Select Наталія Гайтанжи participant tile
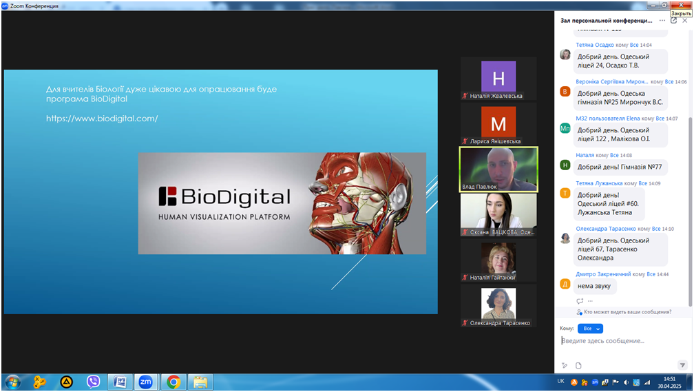694x392 pixels. pyautogui.click(x=498, y=260)
